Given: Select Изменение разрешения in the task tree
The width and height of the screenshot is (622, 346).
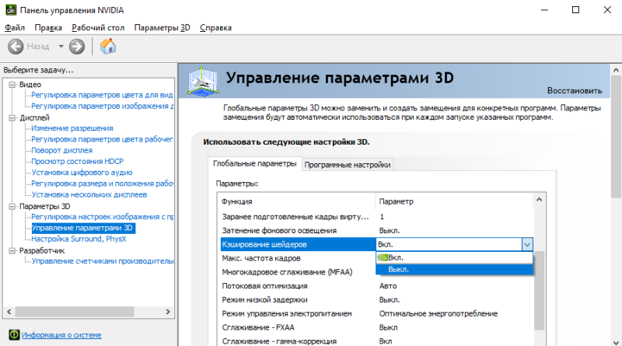Looking at the screenshot, I should 72,128.
